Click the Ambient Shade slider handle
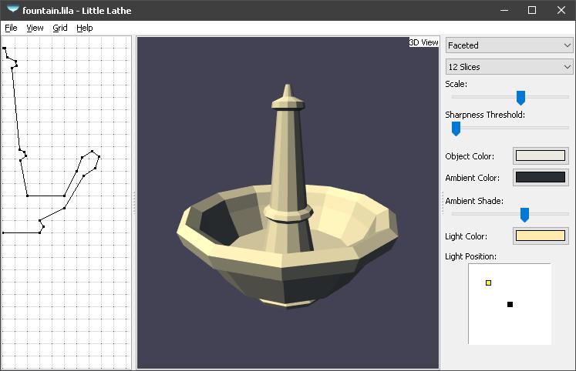The image size is (576, 371). click(x=524, y=215)
